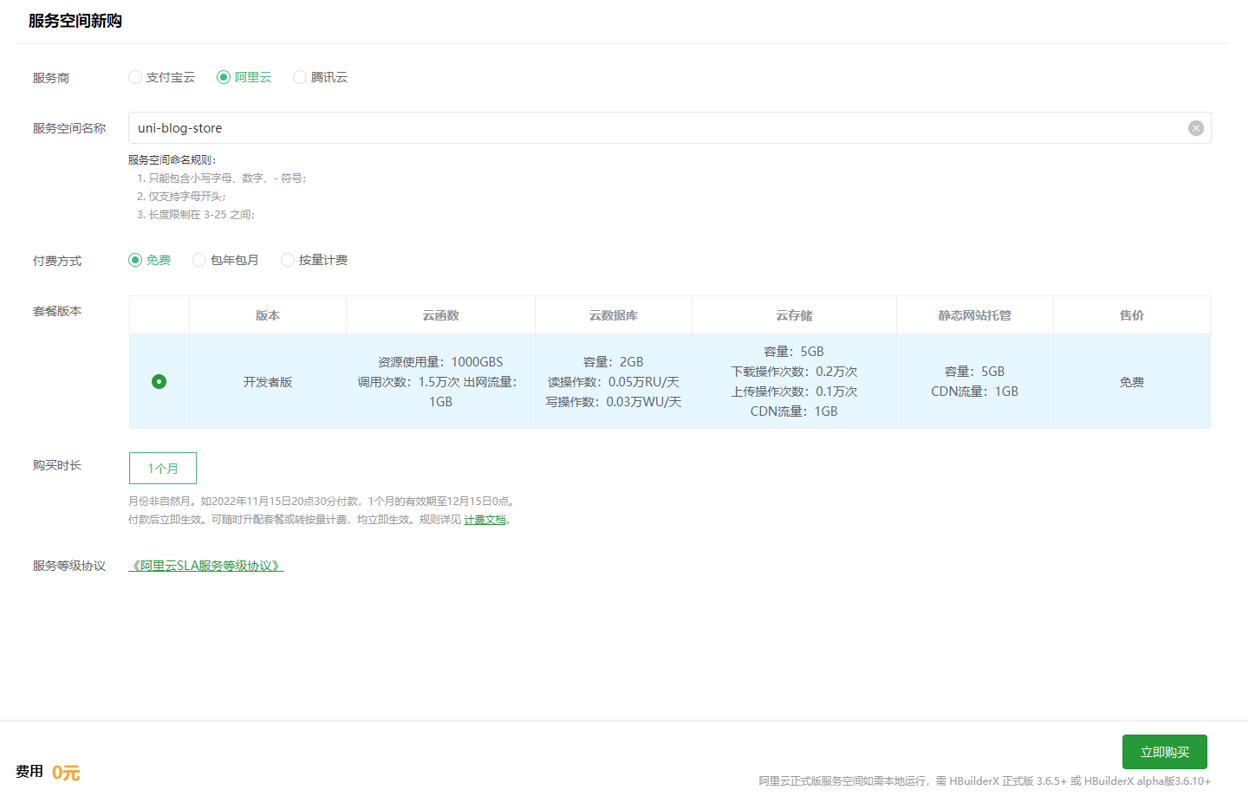
Task: Select the 支付宝云 provider radio button
Action: click(135, 77)
